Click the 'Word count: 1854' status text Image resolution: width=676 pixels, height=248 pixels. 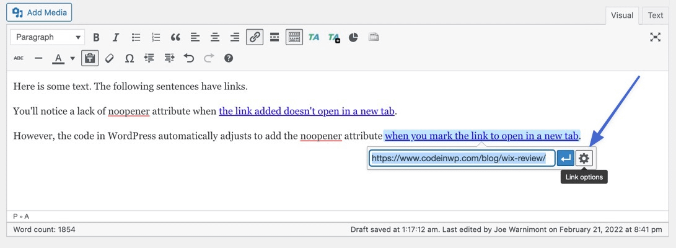click(45, 229)
